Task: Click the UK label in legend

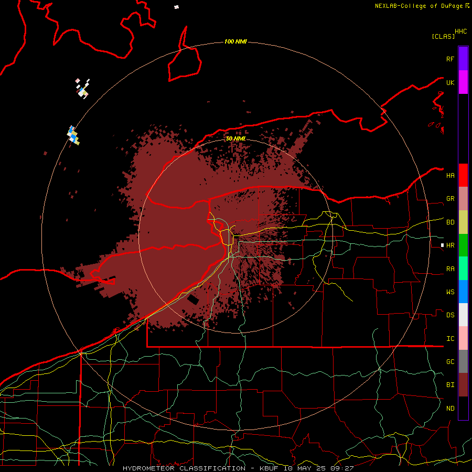Action: [450, 82]
